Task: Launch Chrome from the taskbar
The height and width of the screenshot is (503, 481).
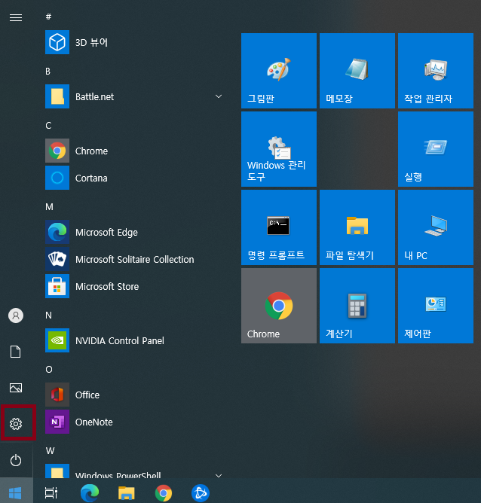Action: tap(164, 493)
